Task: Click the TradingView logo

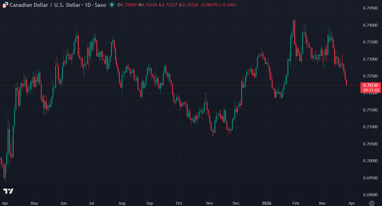Action: tap(8, 191)
